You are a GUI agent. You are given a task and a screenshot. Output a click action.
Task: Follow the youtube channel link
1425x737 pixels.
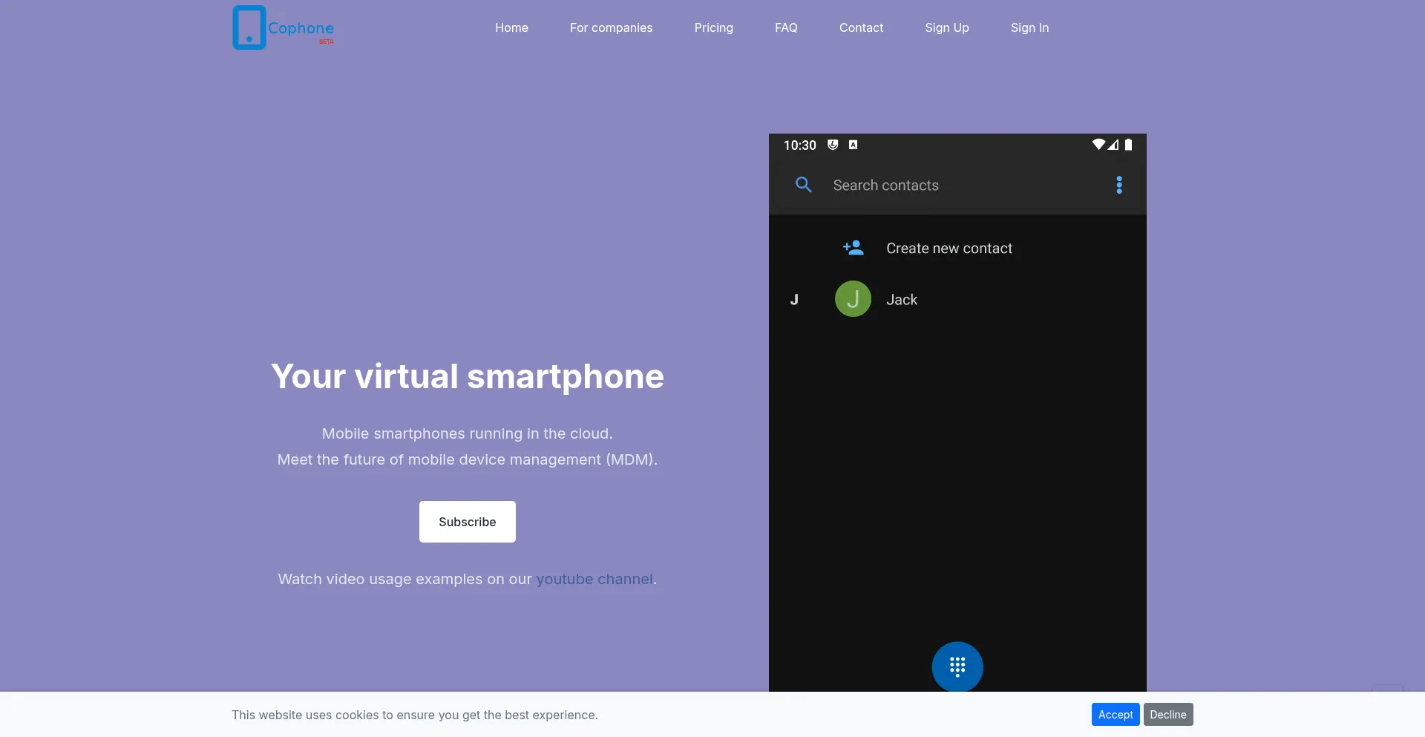(594, 579)
